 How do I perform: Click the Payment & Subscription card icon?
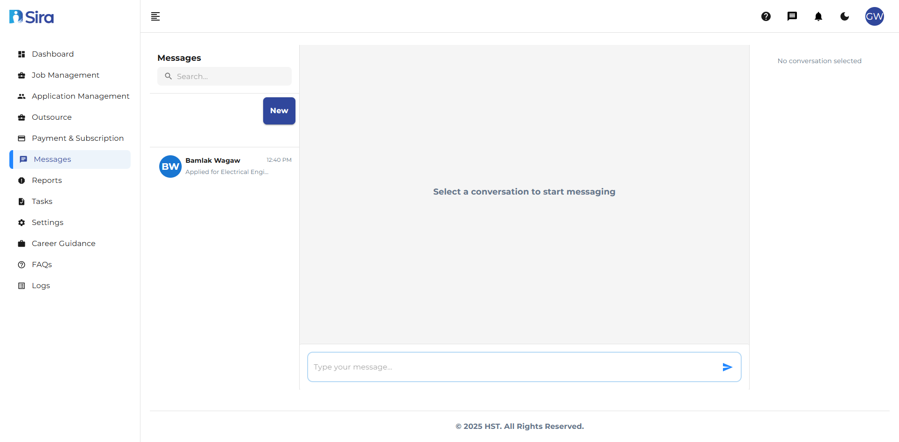click(22, 138)
